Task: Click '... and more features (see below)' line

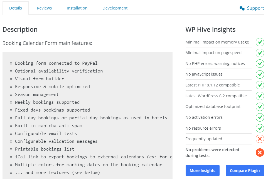Action: (55, 173)
